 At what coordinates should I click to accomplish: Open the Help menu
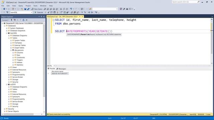(x=51, y=6)
